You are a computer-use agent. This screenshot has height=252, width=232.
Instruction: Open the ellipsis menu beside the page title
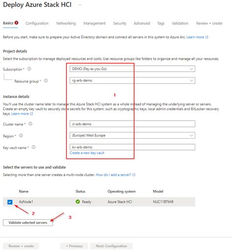[80, 5]
